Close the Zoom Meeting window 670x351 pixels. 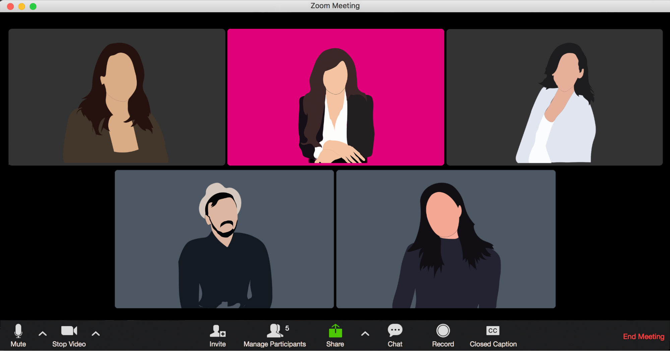click(10, 6)
